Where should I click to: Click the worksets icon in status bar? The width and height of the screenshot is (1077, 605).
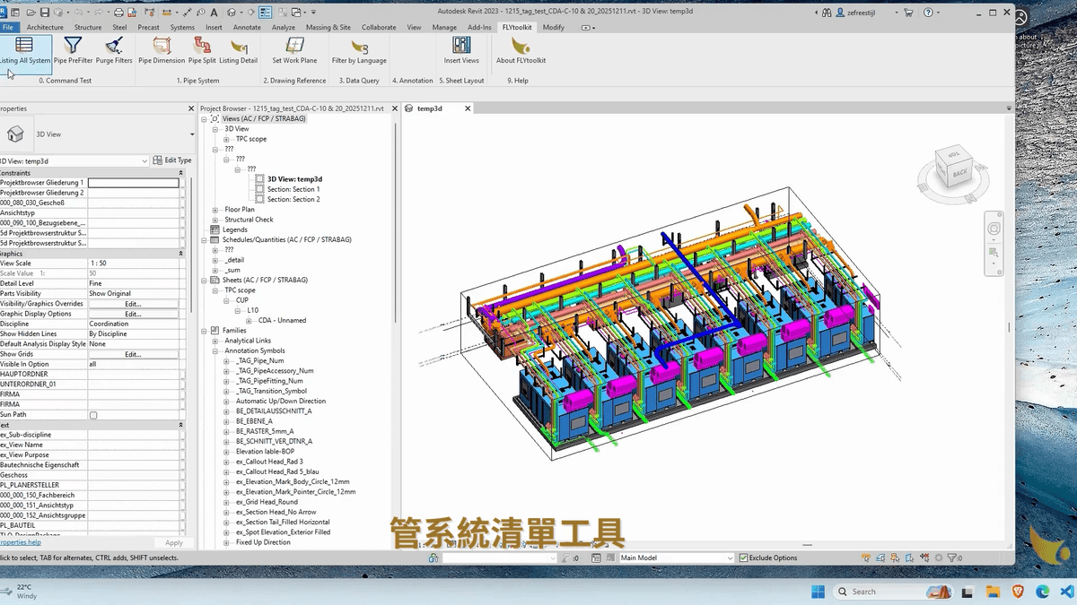[433, 557]
